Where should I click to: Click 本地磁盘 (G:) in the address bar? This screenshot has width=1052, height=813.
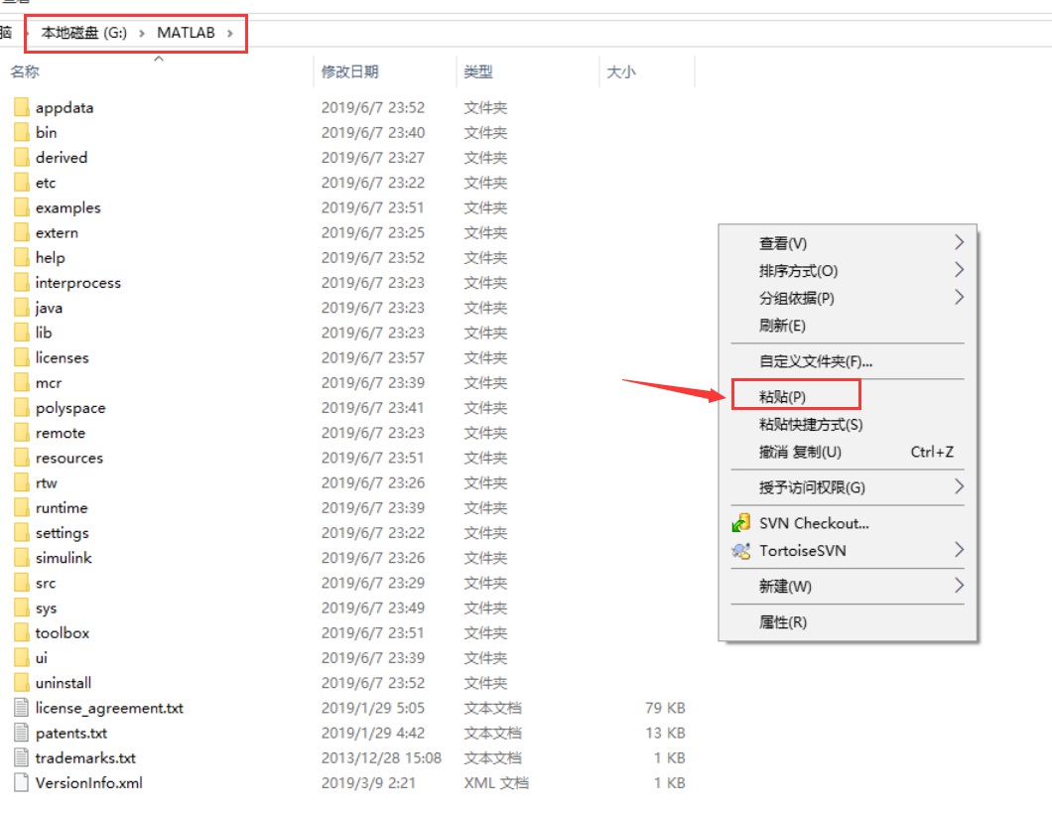84,33
